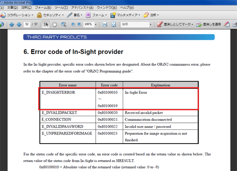Open the ツール(T) menu
237x171 pixels.
click(x=61, y=8)
